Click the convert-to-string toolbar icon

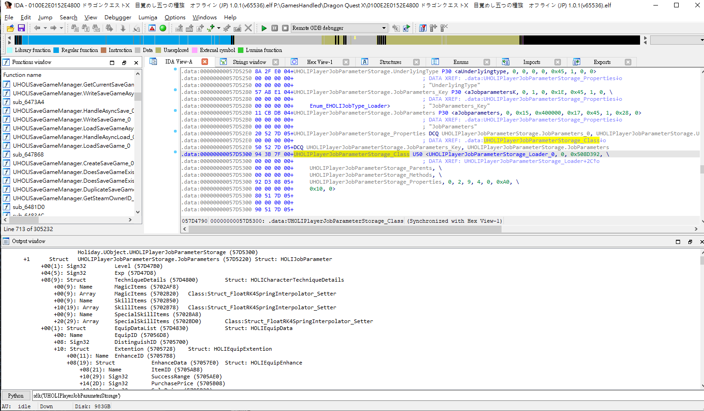[x=200, y=28]
